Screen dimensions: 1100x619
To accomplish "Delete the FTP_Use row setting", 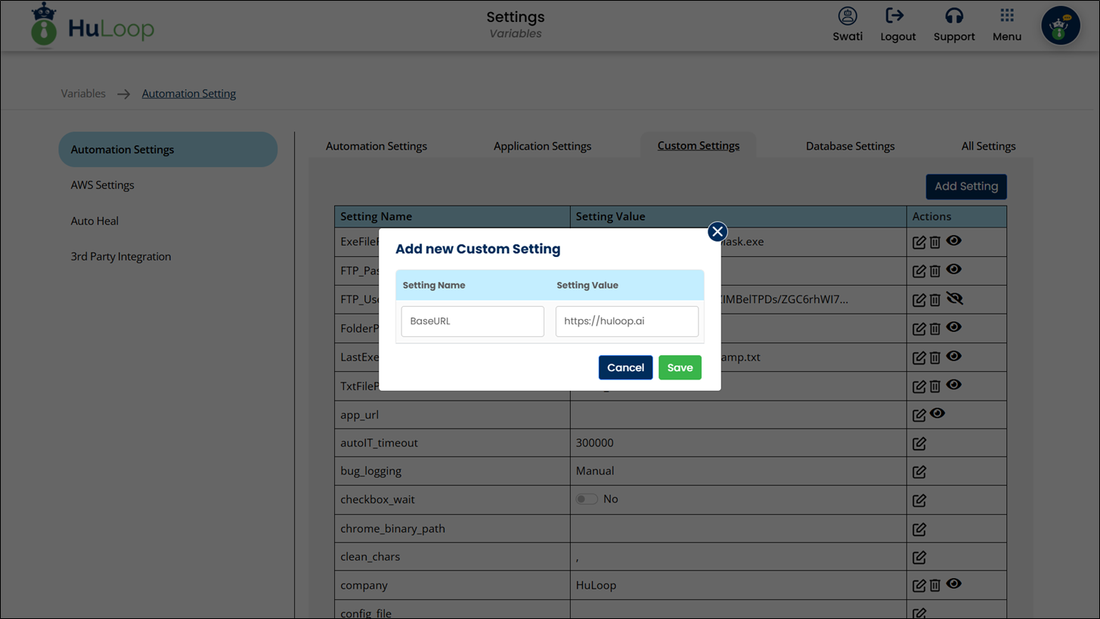I will pos(935,300).
